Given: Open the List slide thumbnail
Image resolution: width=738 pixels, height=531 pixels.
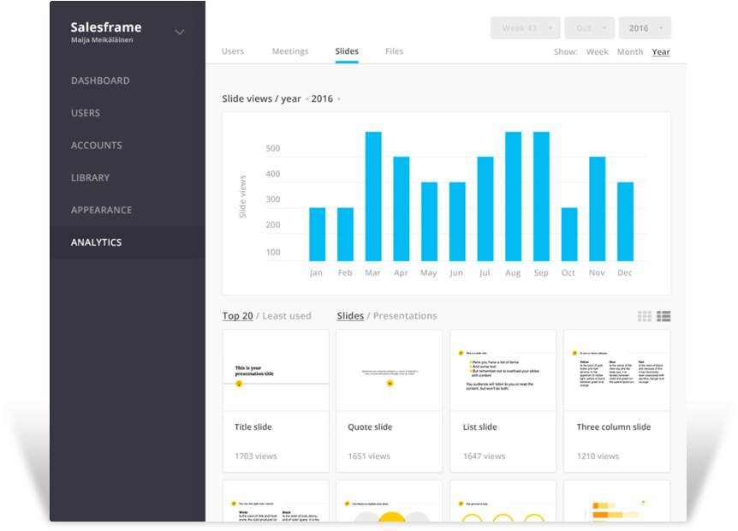Looking at the screenshot, I should [x=503, y=371].
